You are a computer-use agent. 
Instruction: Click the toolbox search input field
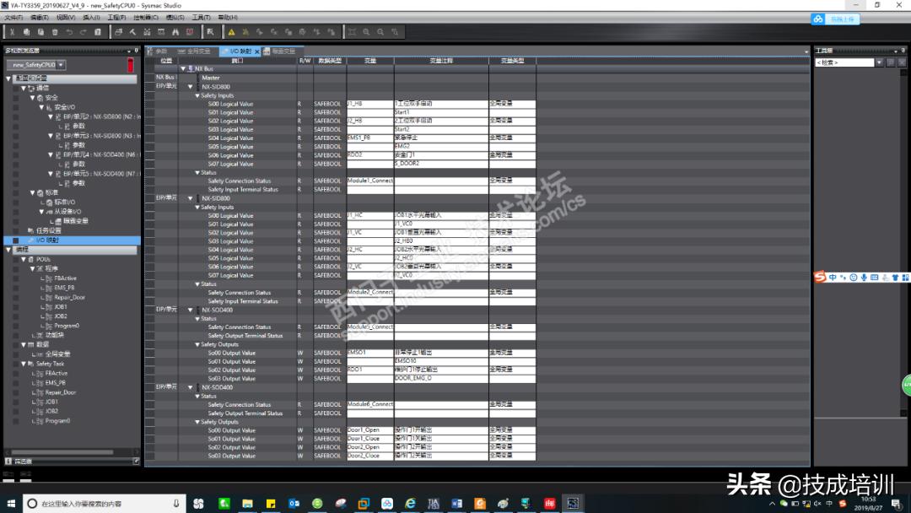pyautogui.click(x=844, y=62)
